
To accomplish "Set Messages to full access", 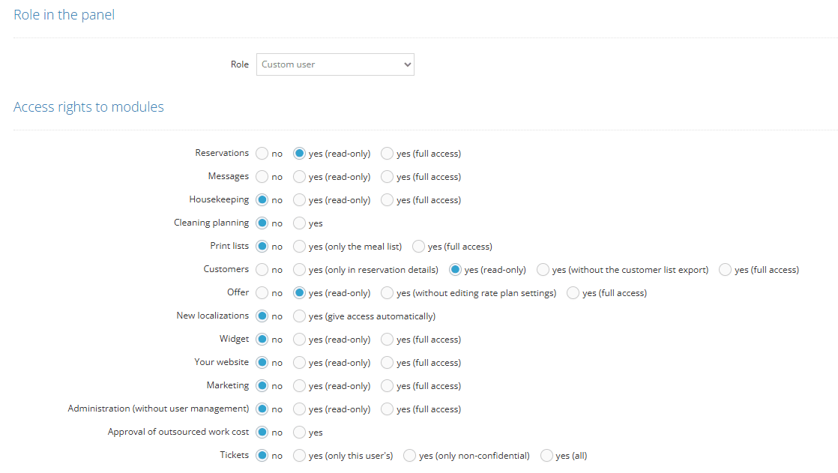I will tap(388, 177).
